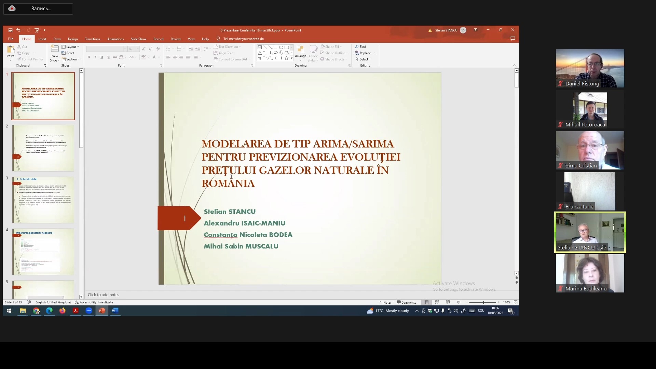Toggle underline formatting
The image size is (656, 369).
coord(102,57)
